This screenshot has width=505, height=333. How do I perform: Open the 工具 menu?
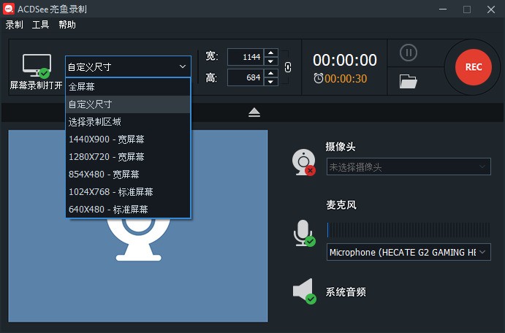(x=41, y=25)
